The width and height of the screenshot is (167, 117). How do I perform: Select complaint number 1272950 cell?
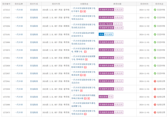(x=6, y=66)
